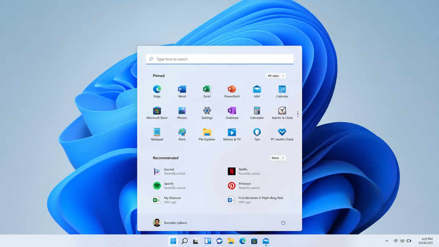This screenshot has width=439, height=247.
Task: Open Chat from the taskbar
Action: click(219, 241)
